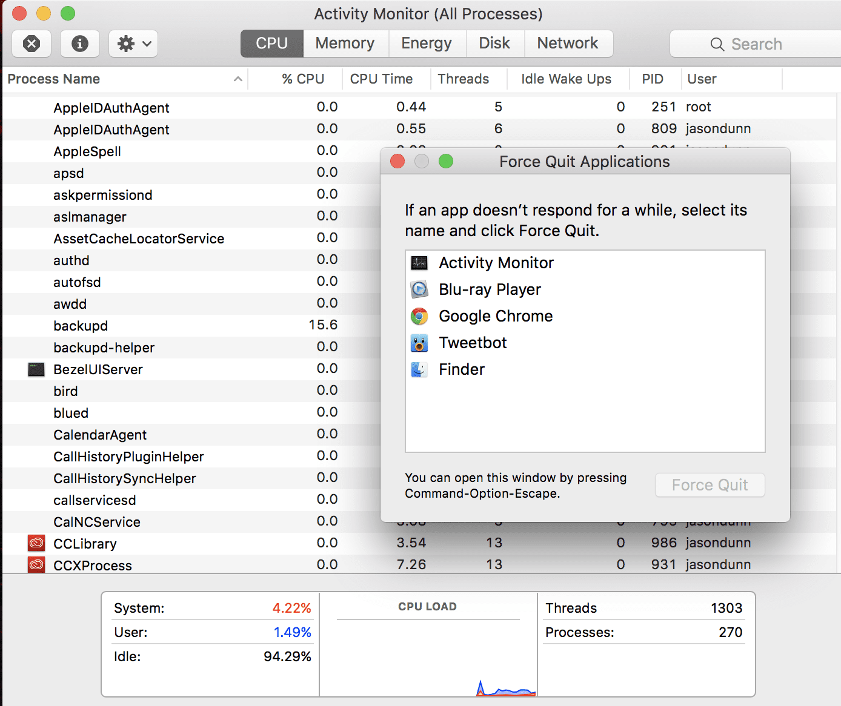Select the CallHistorySyncHelper process

click(125, 478)
